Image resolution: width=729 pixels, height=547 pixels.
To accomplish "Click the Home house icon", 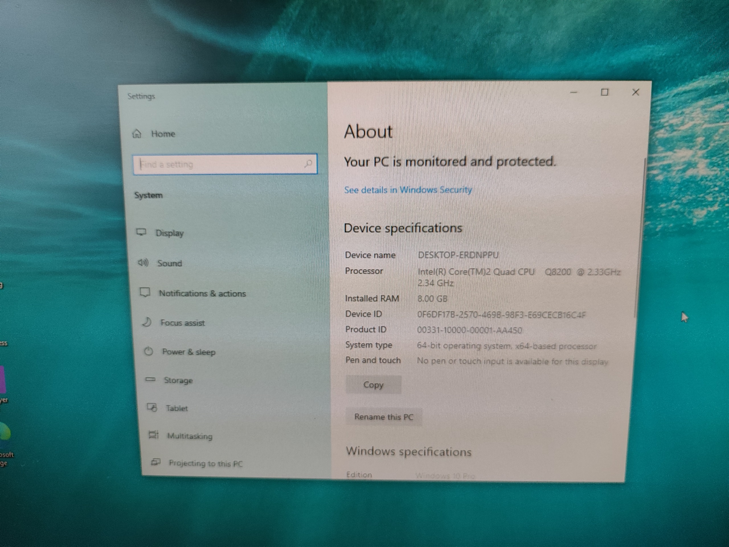I will [x=137, y=134].
